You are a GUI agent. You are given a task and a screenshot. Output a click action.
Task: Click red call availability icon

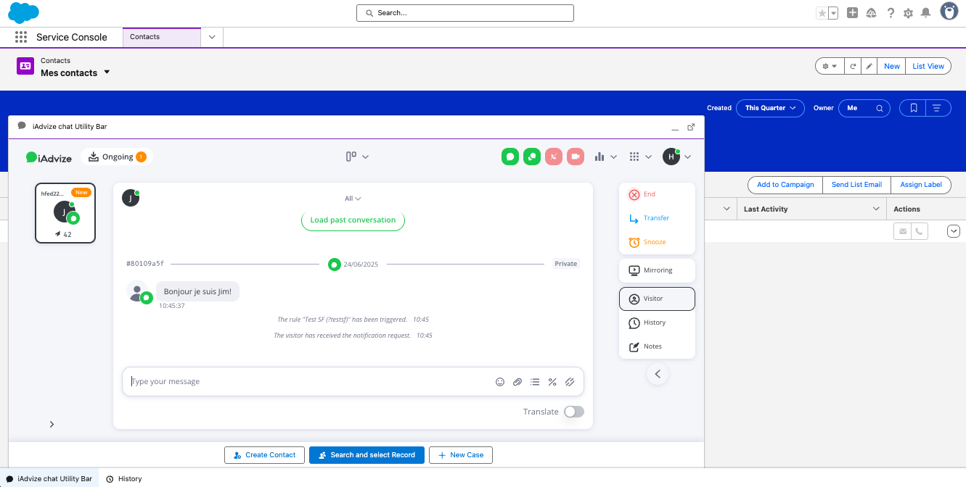point(554,157)
